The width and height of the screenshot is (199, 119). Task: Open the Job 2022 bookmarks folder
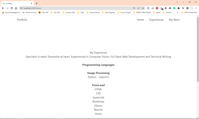(x=55, y=12)
